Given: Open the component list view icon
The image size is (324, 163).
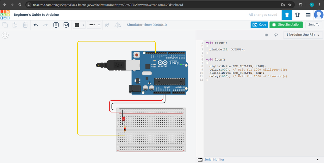Looking at the screenshot, I should point(308,15).
